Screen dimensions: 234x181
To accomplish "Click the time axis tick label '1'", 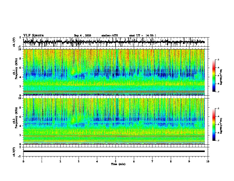I will point(42,161).
